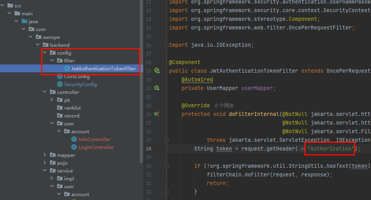Click override gutter icon on line 24
This screenshot has height=200, width=371.
pos(157,114)
